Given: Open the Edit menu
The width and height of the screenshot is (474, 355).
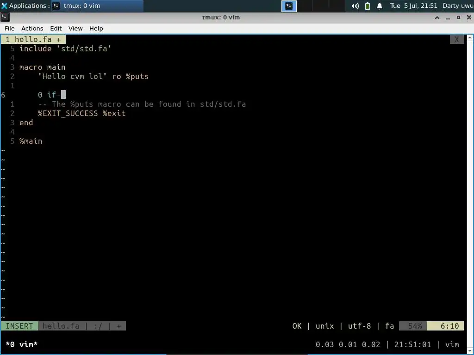Looking at the screenshot, I should tap(56, 28).
